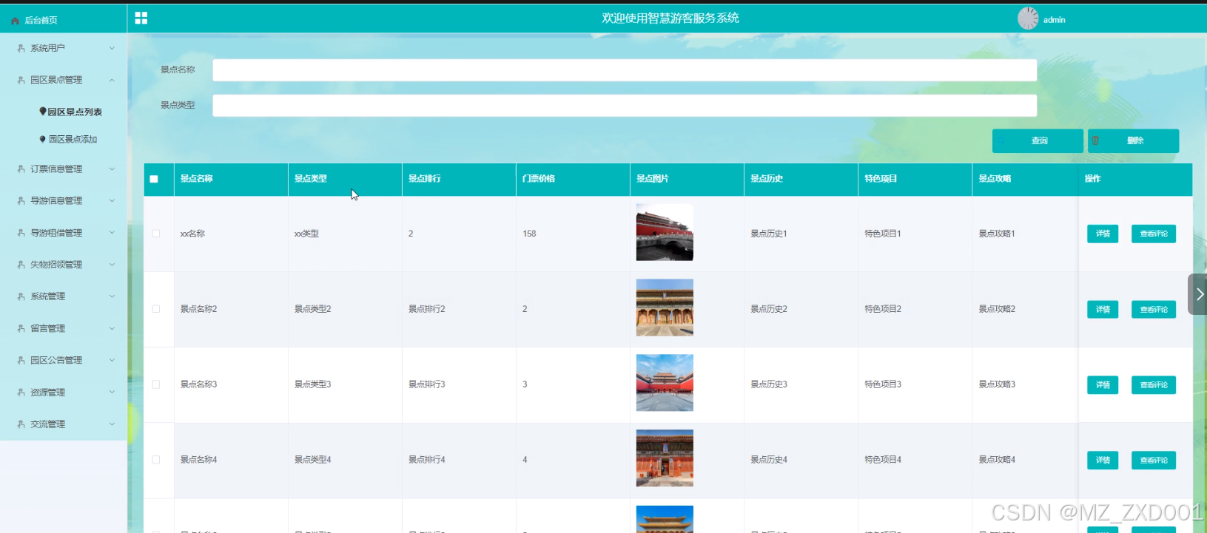The height and width of the screenshot is (533, 1207).
Task: Click the admin avatar icon
Action: tap(1028, 18)
